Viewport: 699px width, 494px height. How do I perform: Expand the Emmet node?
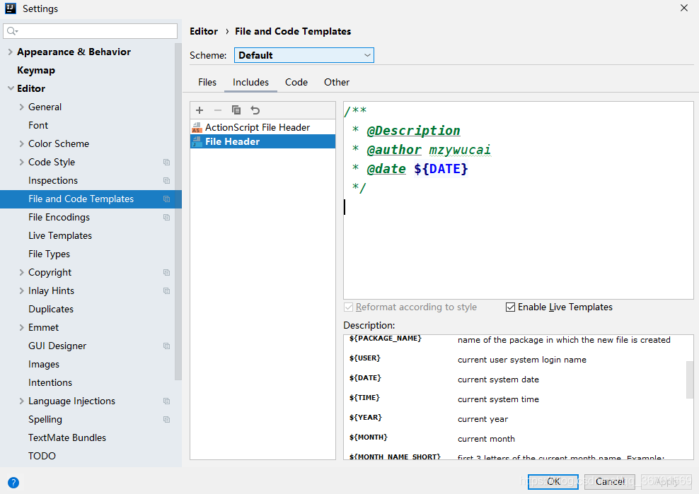coord(21,327)
